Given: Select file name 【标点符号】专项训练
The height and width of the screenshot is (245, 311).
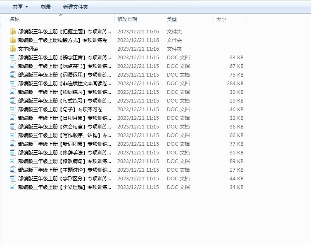Looking at the screenshot, I should point(65,66).
